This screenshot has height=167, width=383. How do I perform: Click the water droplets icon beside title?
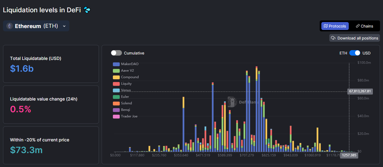pos(87,10)
